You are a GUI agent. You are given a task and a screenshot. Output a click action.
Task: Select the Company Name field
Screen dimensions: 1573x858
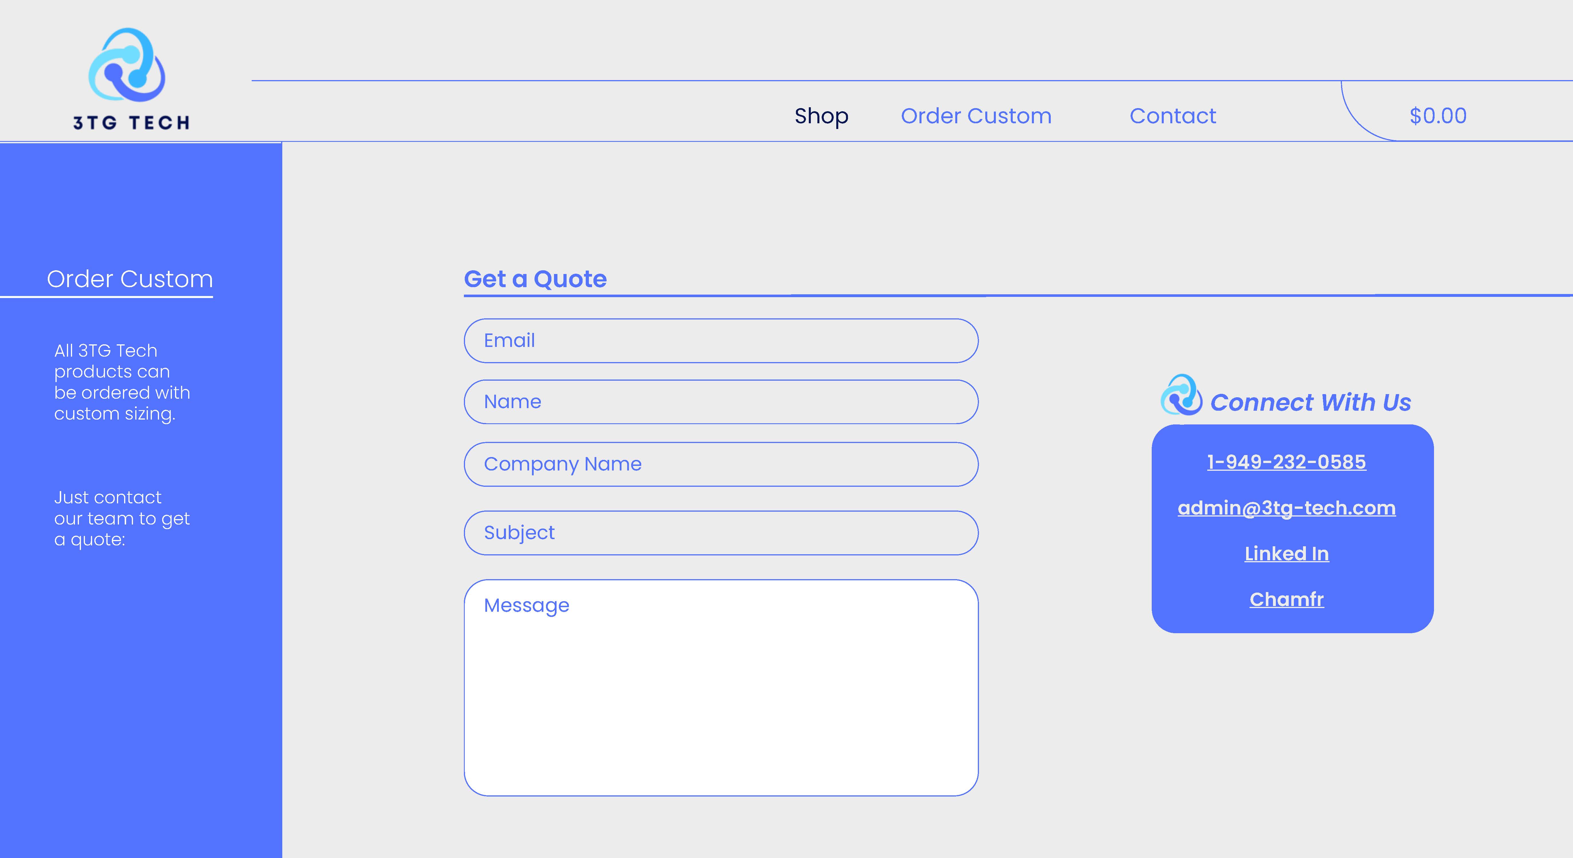tap(720, 464)
